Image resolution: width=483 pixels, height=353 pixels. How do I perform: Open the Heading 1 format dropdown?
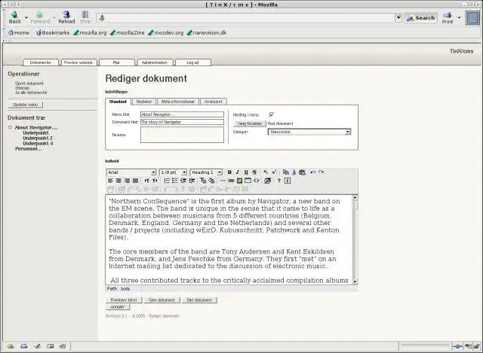pos(206,172)
